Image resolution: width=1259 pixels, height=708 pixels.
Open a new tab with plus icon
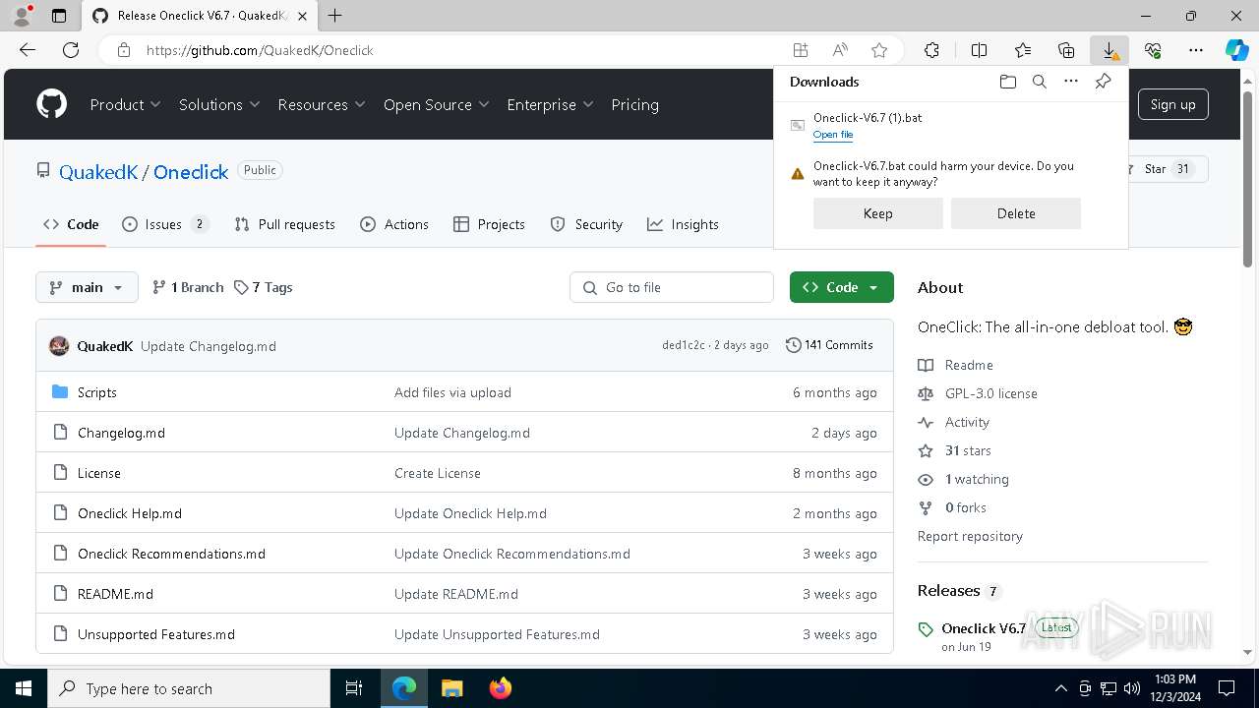click(335, 16)
